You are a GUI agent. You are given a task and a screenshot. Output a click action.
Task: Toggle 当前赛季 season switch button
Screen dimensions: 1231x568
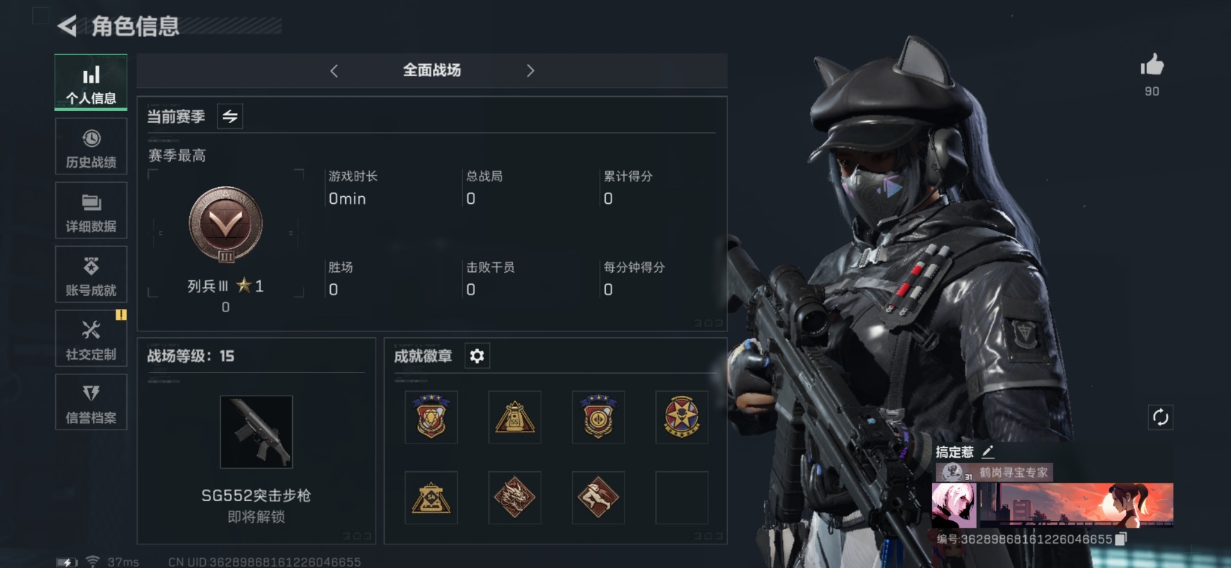point(230,116)
